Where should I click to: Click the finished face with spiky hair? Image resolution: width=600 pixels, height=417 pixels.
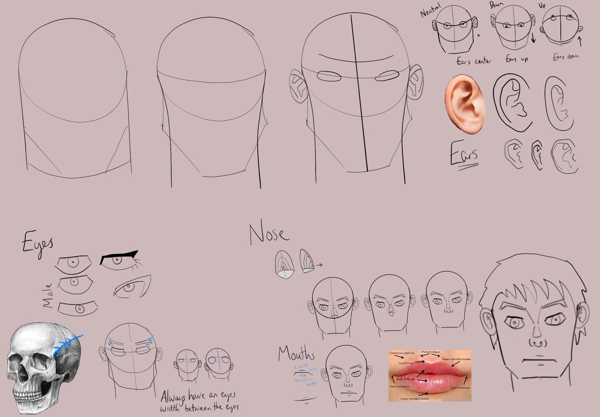click(534, 321)
